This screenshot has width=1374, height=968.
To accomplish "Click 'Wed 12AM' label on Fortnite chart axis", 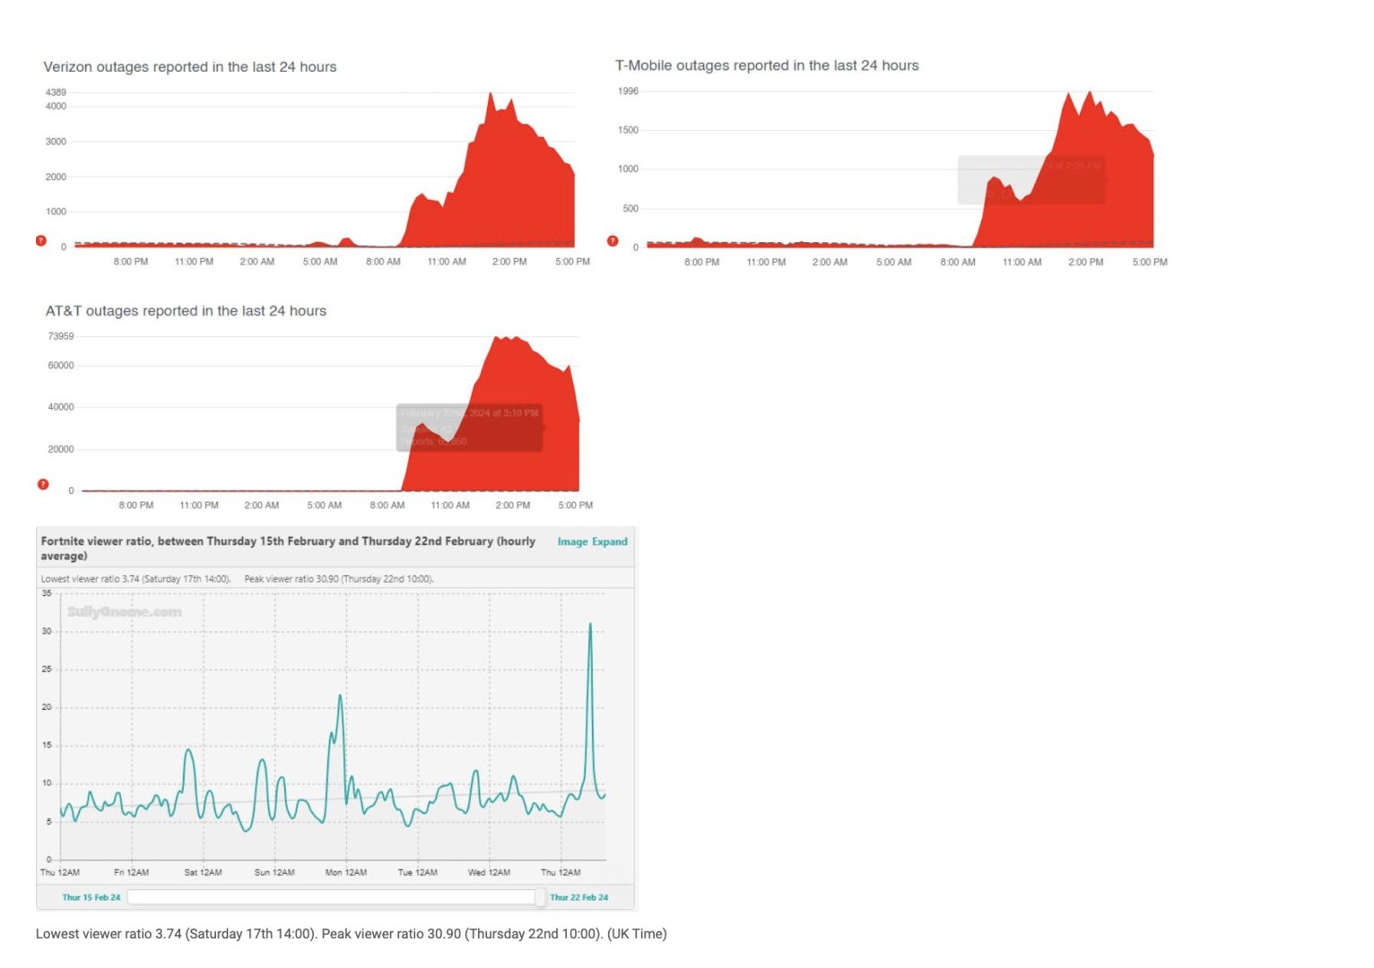I will [489, 872].
